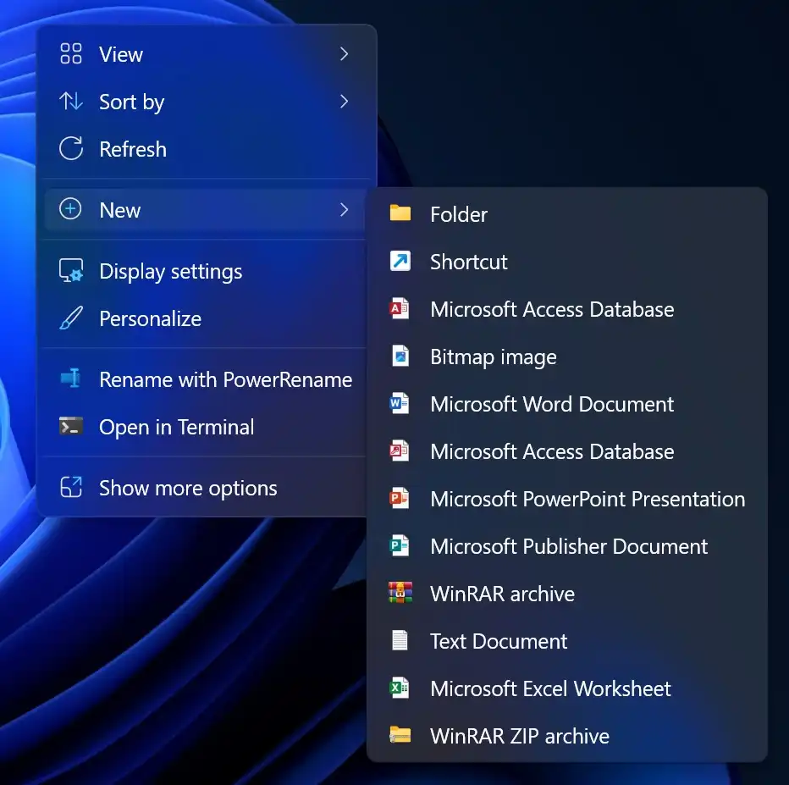Select Microsoft Access Database above Bitmap image

pyautogui.click(x=567, y=309)
